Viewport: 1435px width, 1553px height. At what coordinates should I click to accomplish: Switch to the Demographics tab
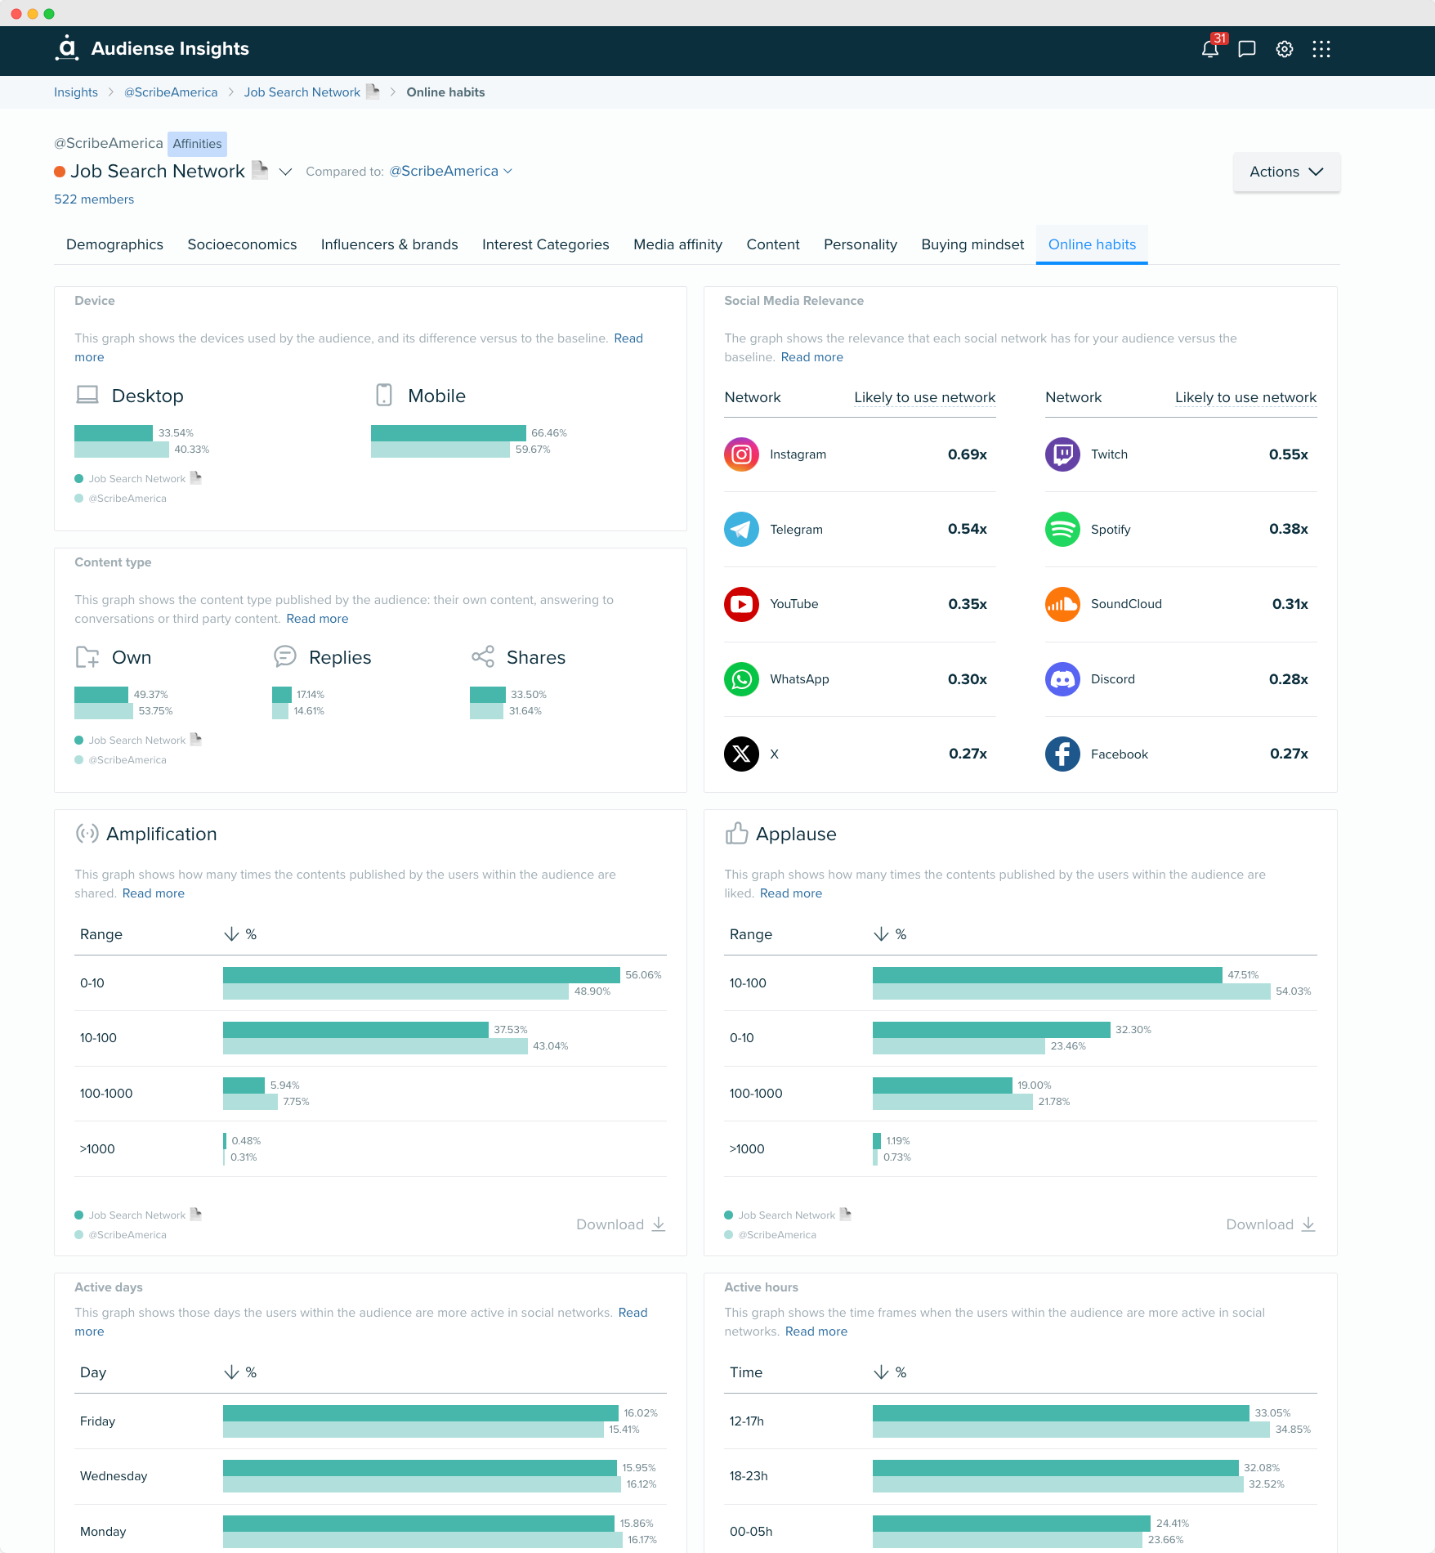[114, 244]
